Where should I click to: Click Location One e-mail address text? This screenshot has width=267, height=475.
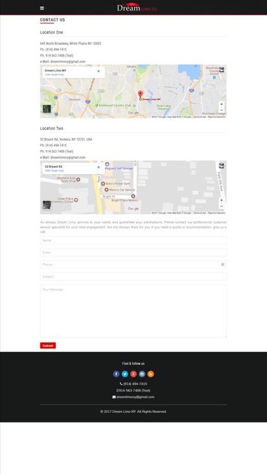coord(68,61)
